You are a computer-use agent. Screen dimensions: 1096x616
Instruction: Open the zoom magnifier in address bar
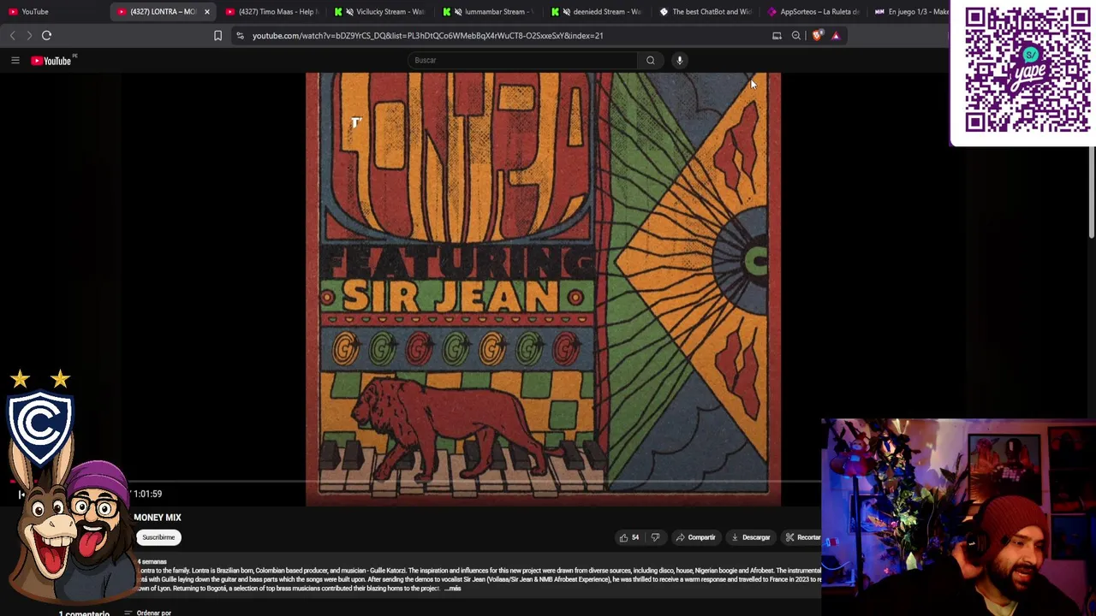coord(795,35)
